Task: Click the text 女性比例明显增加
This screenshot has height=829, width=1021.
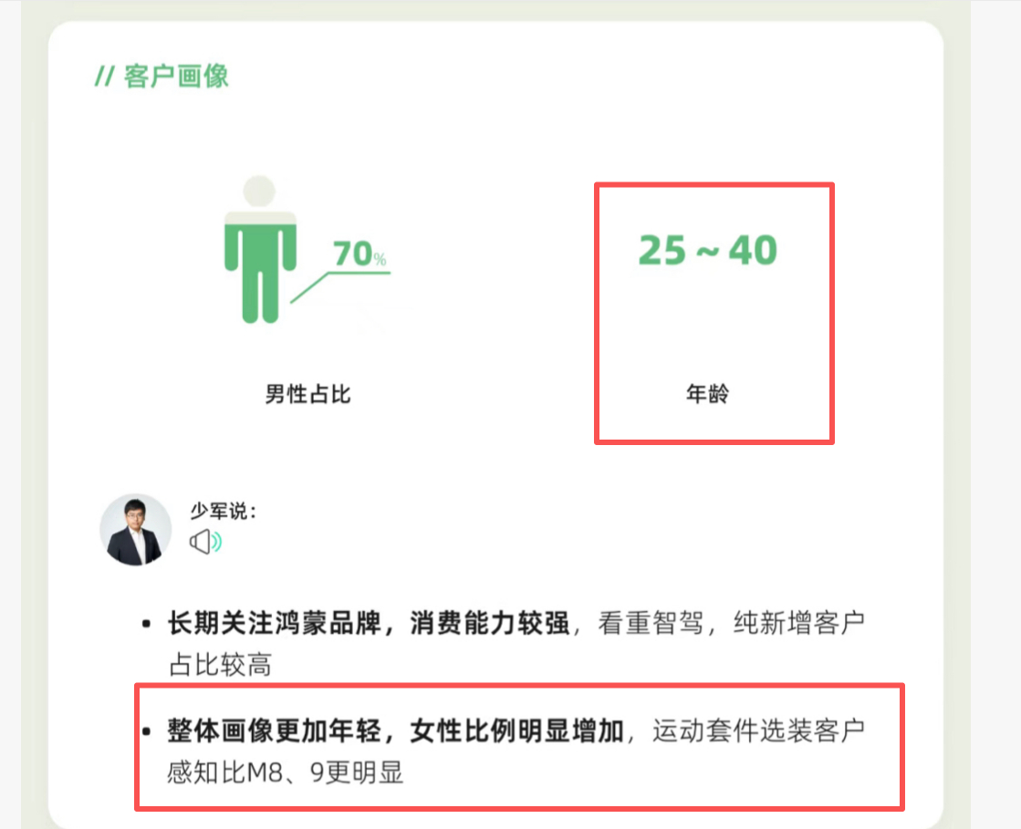Action: click(517, 731)
